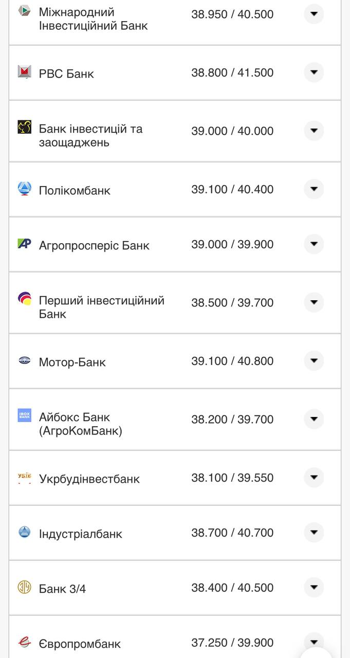The width and height of the screenshot is (350, 658).
Task: Select the Агропросперіс Банк AP logo
Action: tap(24, 244)
